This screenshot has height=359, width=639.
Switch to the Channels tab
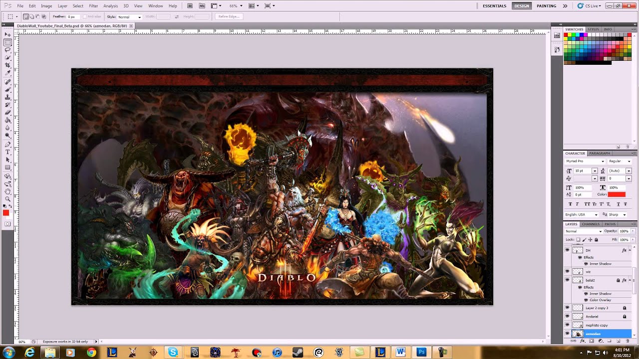[591, 224]
